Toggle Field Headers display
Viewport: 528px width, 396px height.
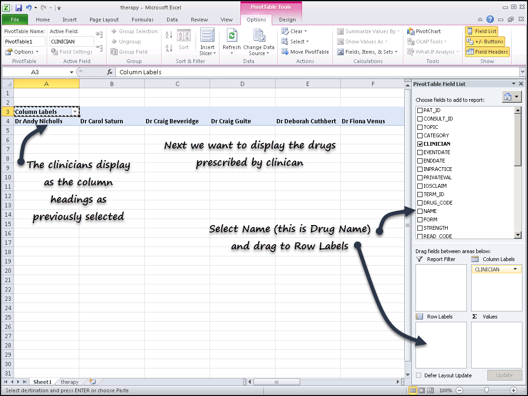point(487,51)
